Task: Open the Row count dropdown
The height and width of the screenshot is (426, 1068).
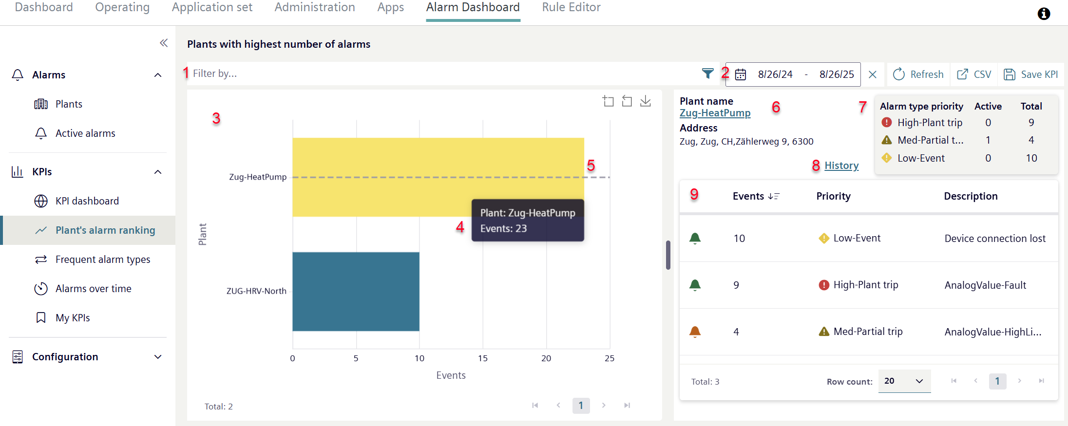Action: coord(904,381)
